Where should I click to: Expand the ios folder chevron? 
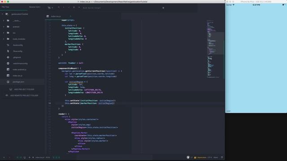click(4, 33)
